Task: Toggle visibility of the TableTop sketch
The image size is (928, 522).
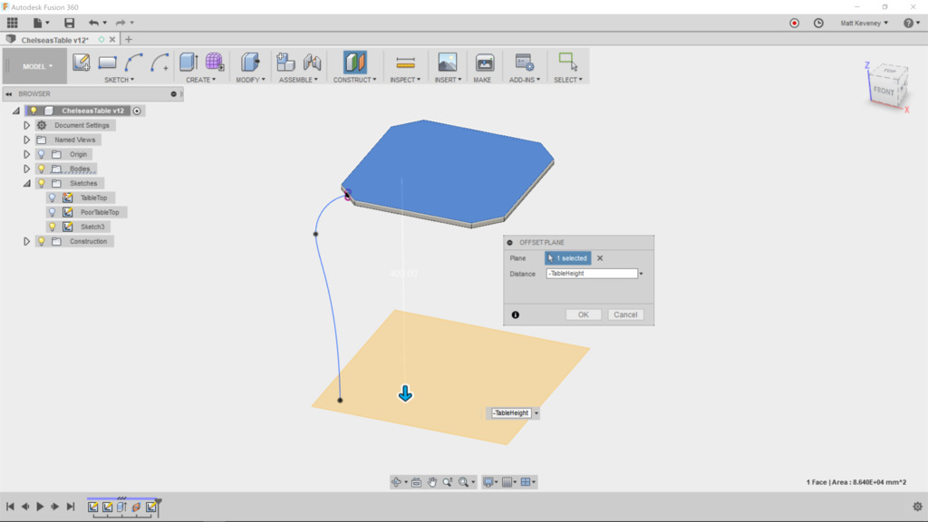Action: point(52,197)
